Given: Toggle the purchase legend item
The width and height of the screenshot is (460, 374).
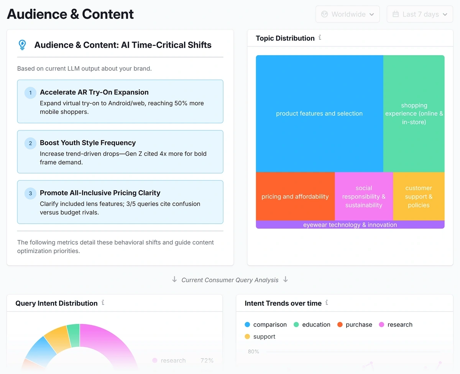Looking at the screenshot, I should click(x=355, y=325).
